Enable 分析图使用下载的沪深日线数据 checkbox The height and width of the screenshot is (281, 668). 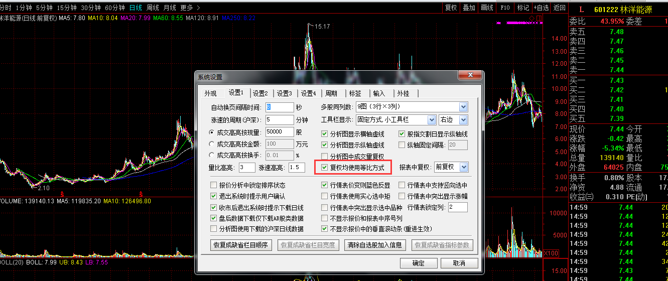214,229
